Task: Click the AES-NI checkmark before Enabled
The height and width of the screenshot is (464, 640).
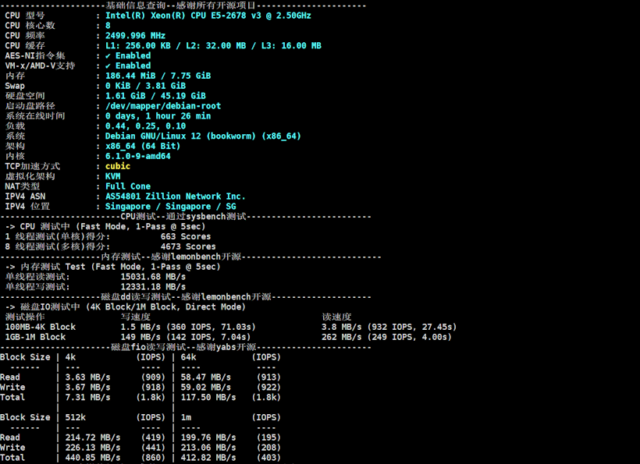Action: click(109, 56)
